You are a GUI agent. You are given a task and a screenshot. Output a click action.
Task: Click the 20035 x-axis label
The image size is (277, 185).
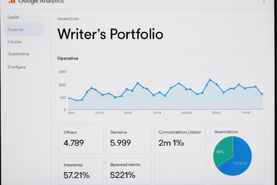187,113
